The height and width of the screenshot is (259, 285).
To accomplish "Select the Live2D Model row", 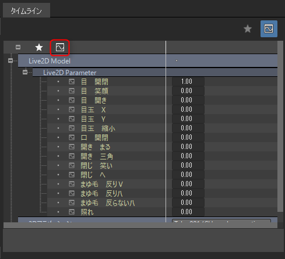I will (147, 61).
